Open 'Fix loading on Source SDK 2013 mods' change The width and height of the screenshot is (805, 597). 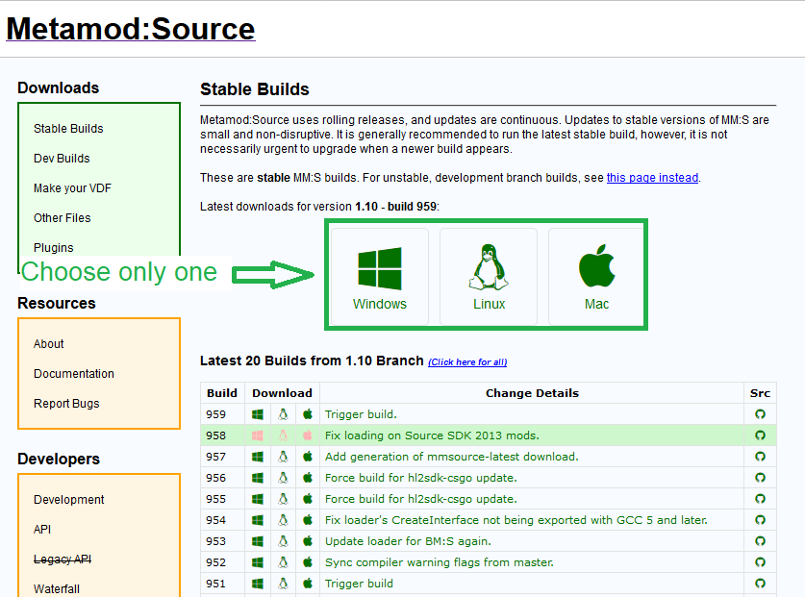pos(432,435)
